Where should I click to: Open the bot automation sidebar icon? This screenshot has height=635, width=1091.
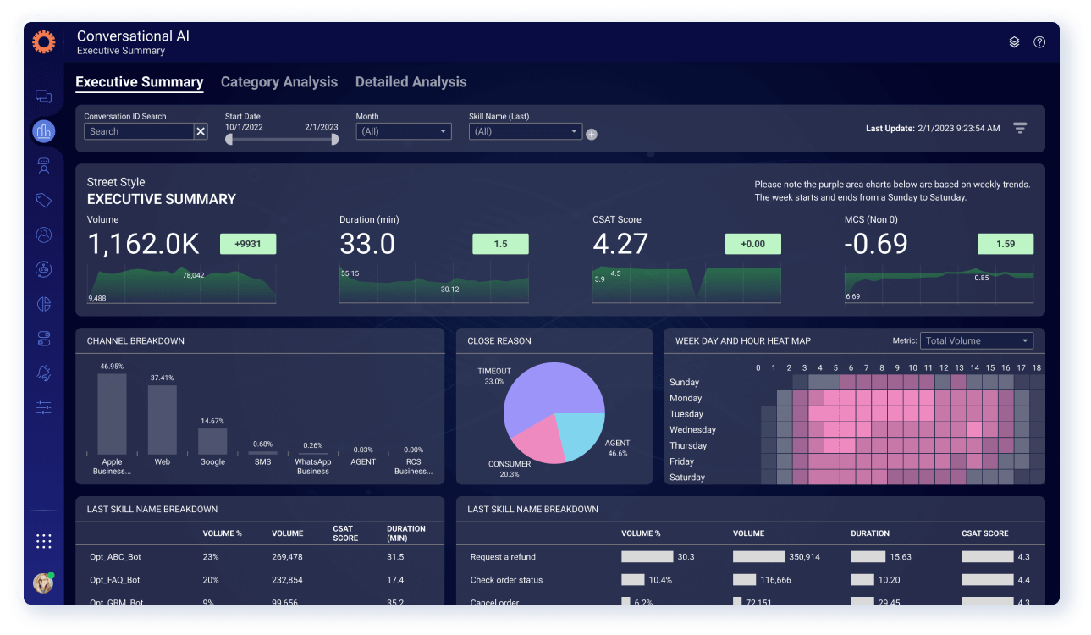[x=43, y=269]
